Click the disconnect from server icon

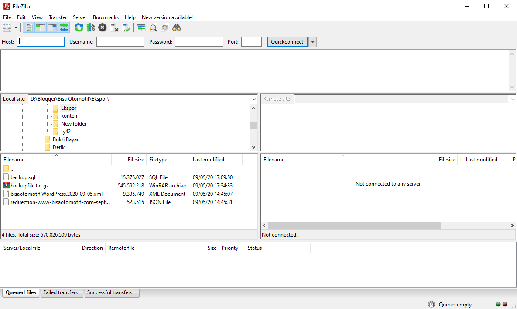pos(115,27)
